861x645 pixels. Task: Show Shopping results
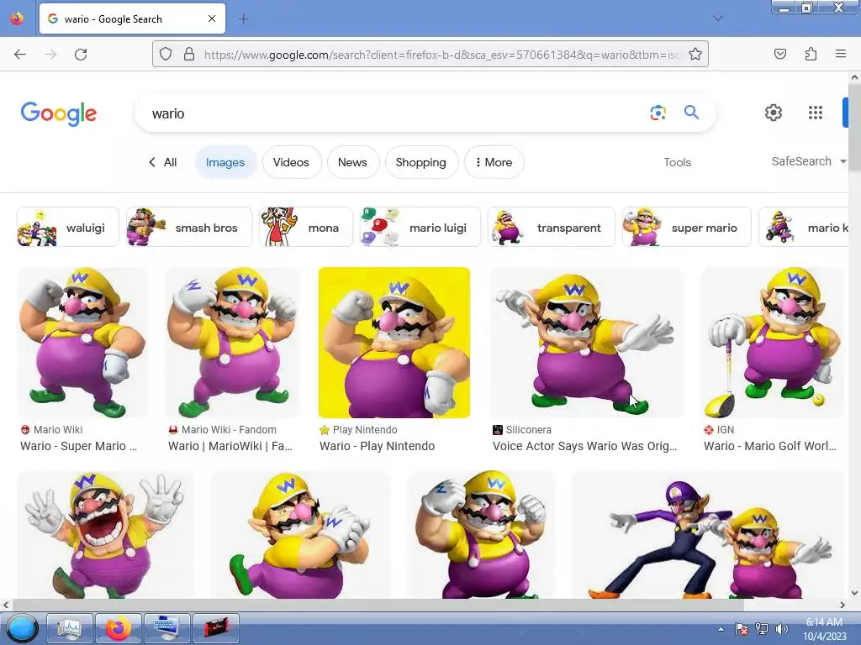coord(421,162)
